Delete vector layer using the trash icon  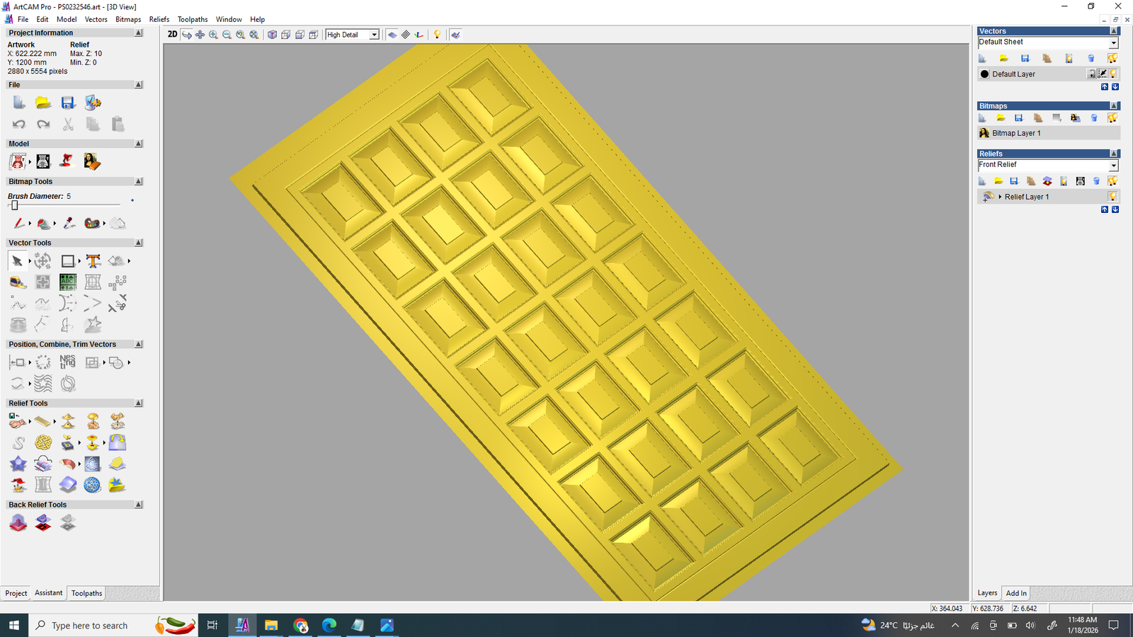click(1091, 59)
